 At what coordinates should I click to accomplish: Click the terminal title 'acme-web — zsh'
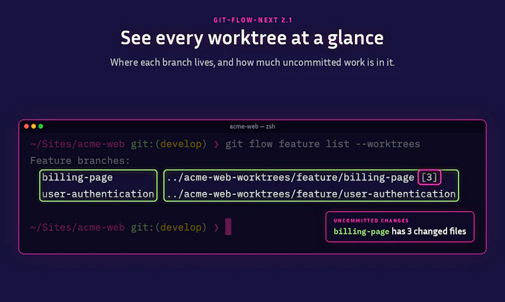[252, 126]
